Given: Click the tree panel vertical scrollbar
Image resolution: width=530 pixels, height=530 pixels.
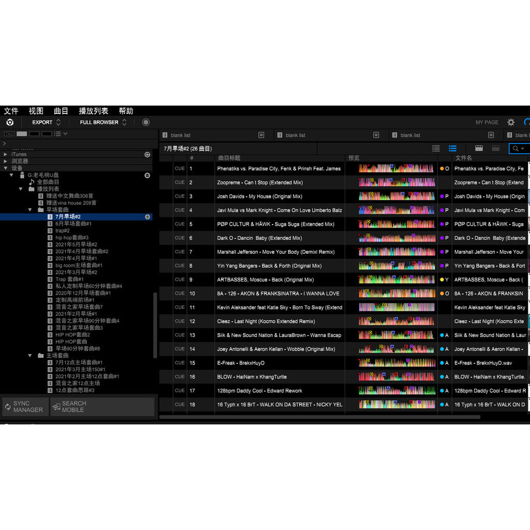Looking at the screenshot, I should [155, 325].
